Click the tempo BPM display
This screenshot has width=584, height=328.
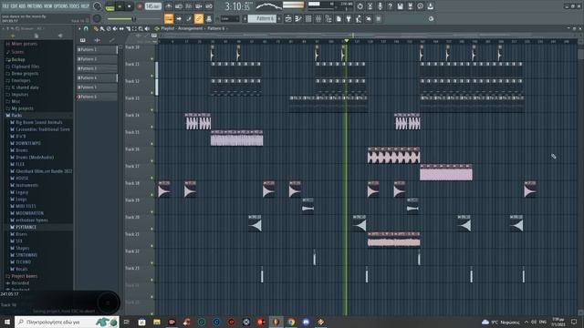pos(153,6)
